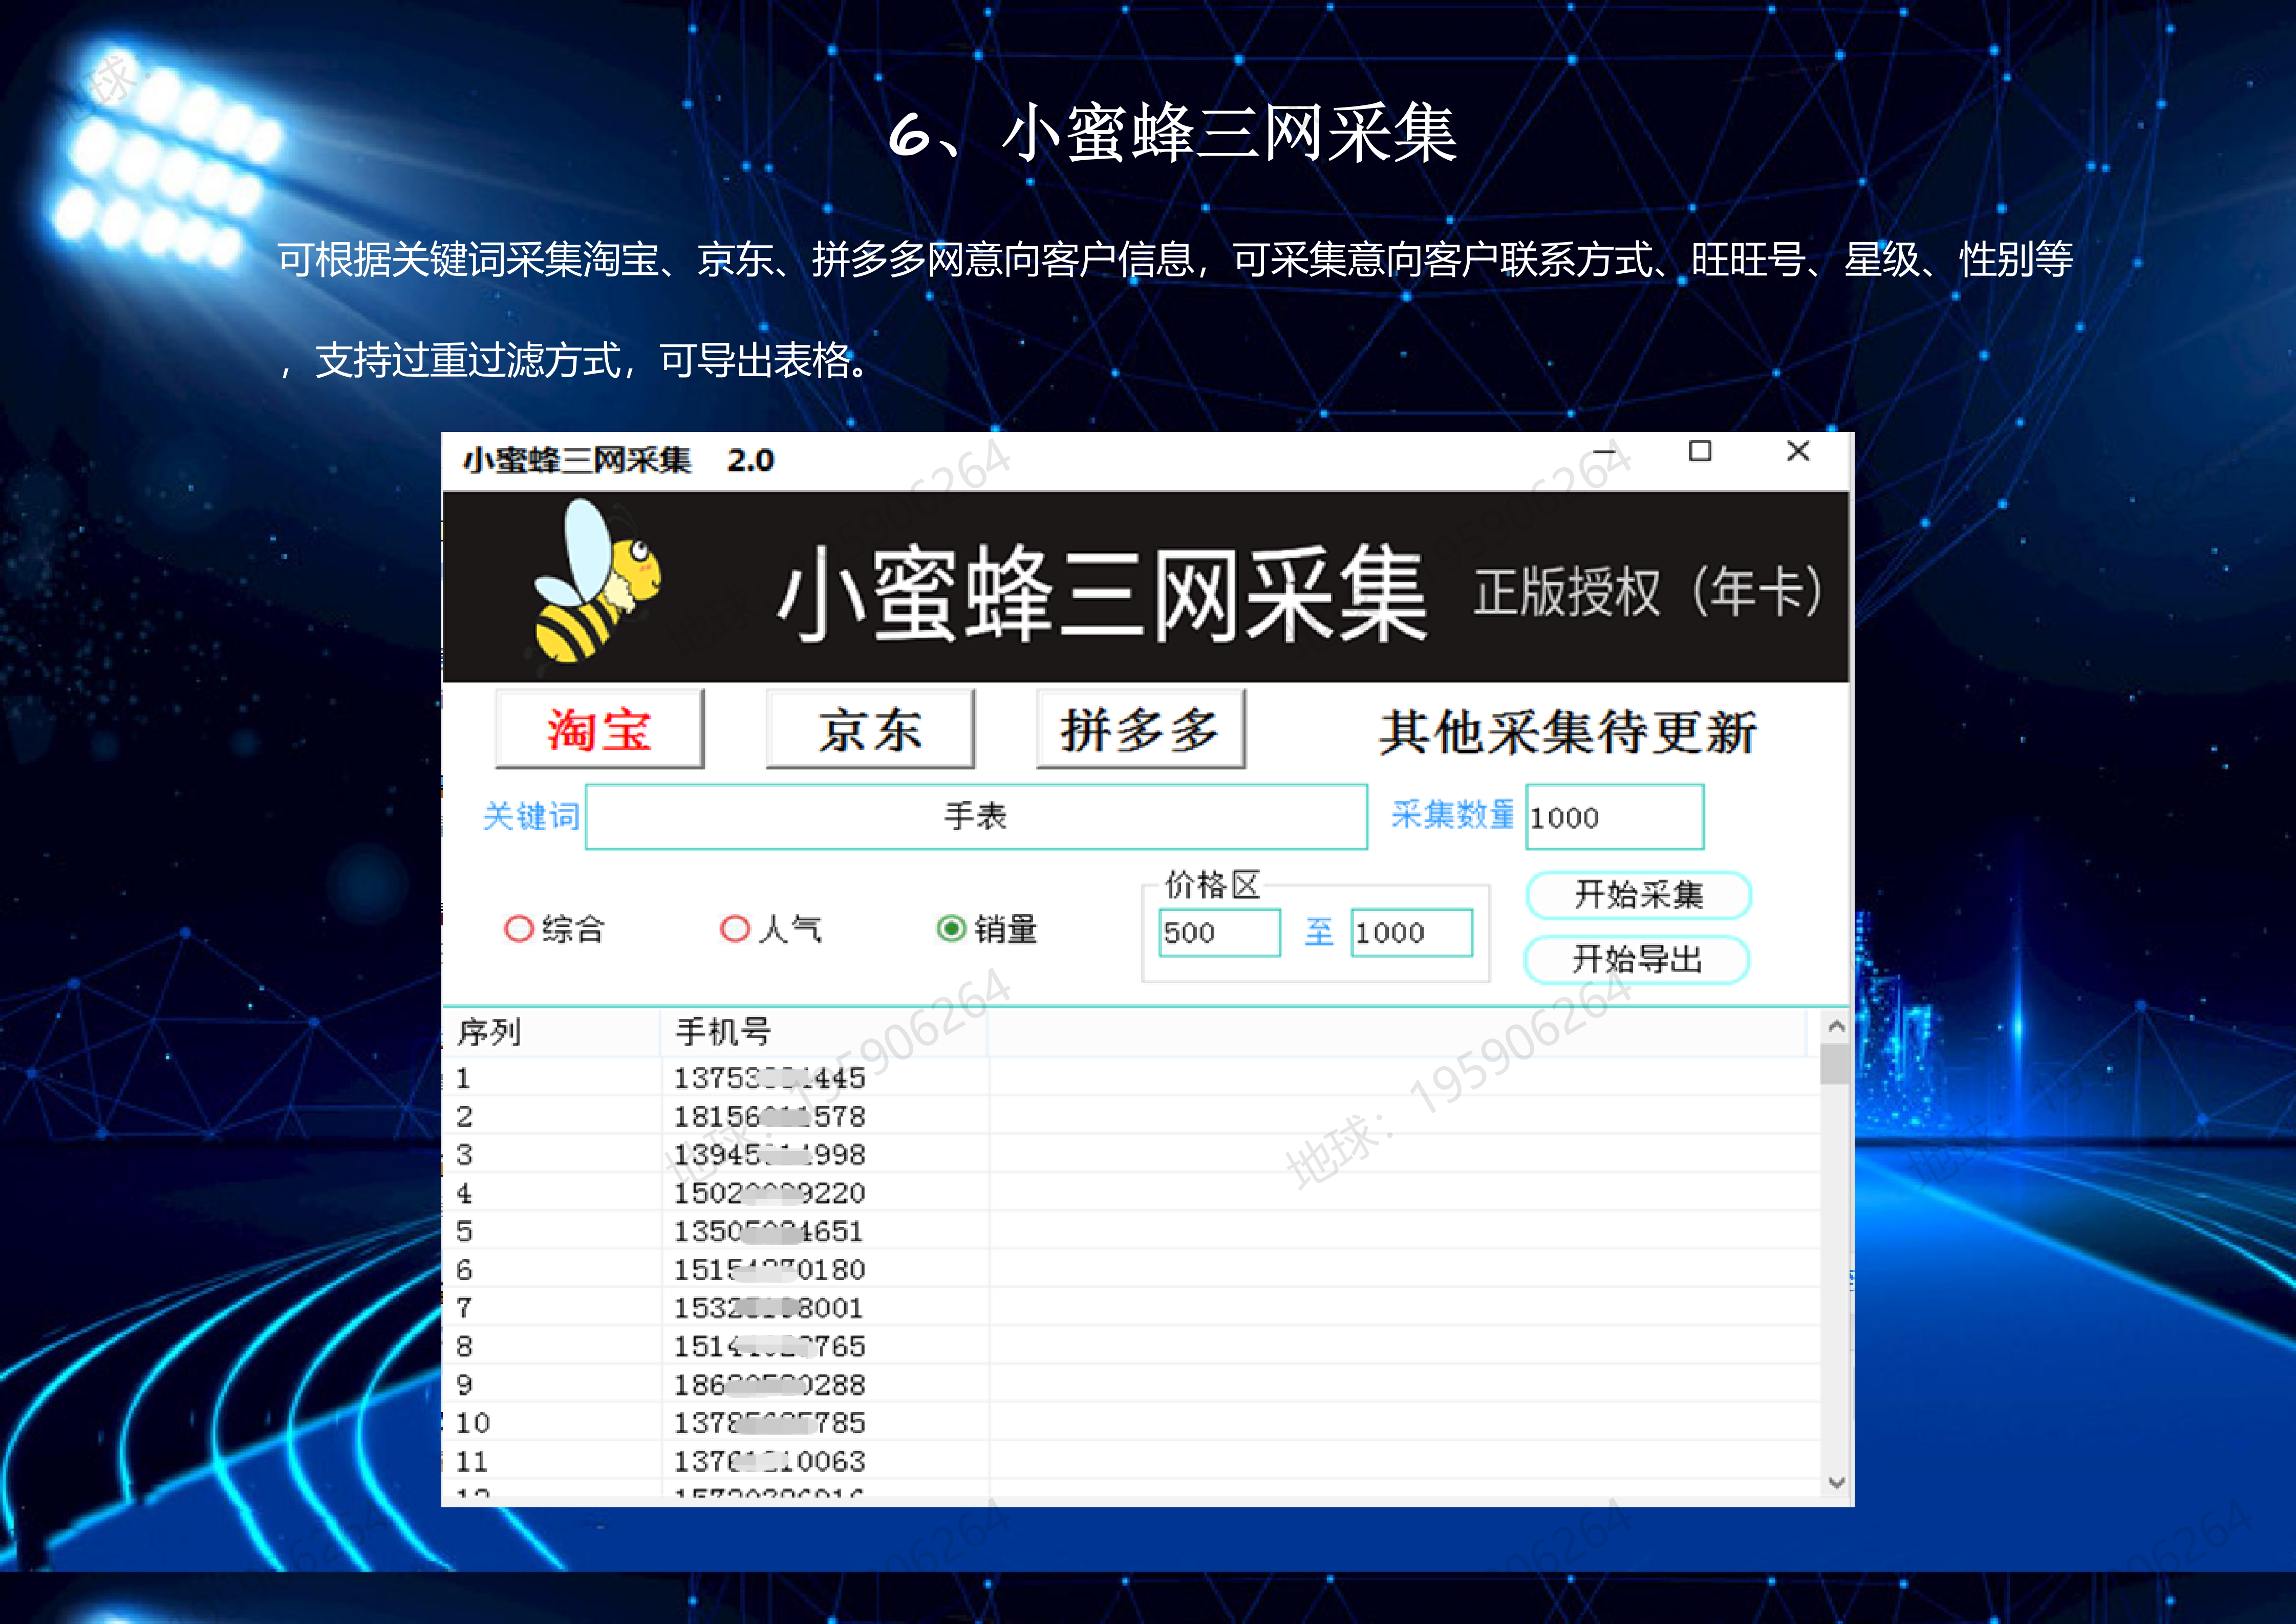This screenshot has height=1624, width=2296.
Task: Switch to the 京东 platform button
Action: pyautogui.click(x=870, y=729)
